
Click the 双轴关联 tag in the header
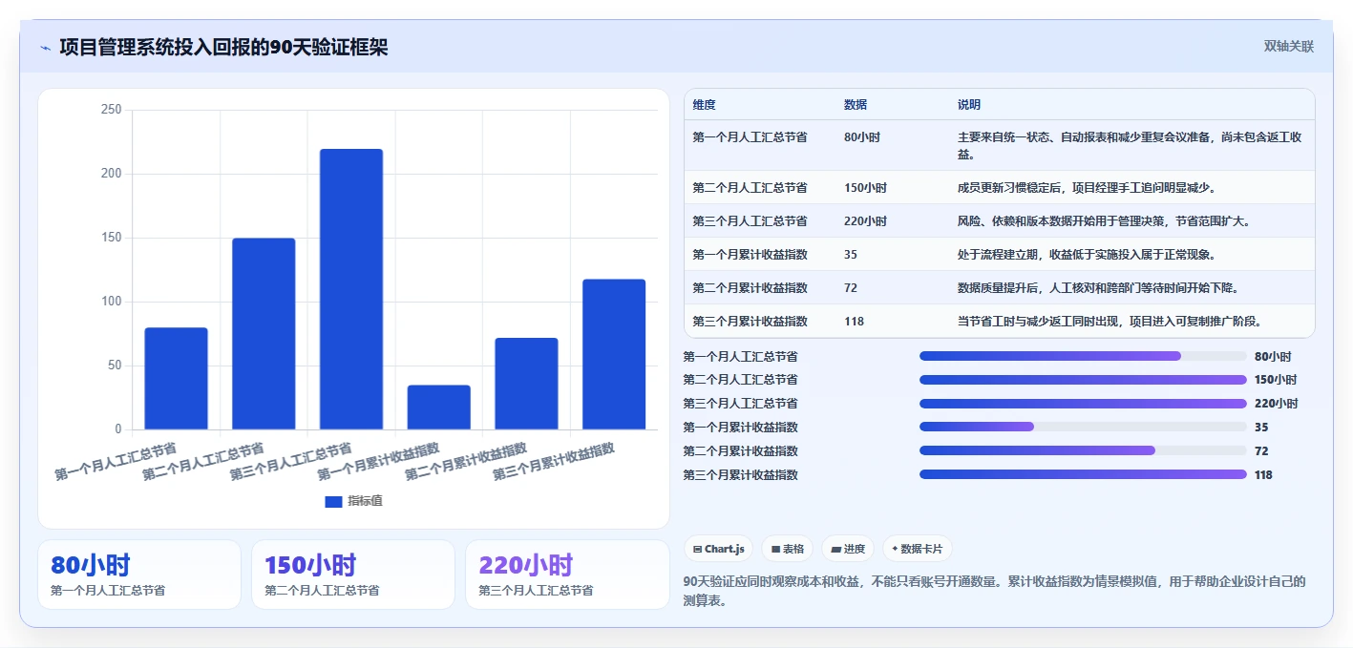(x=1289, y=46)
